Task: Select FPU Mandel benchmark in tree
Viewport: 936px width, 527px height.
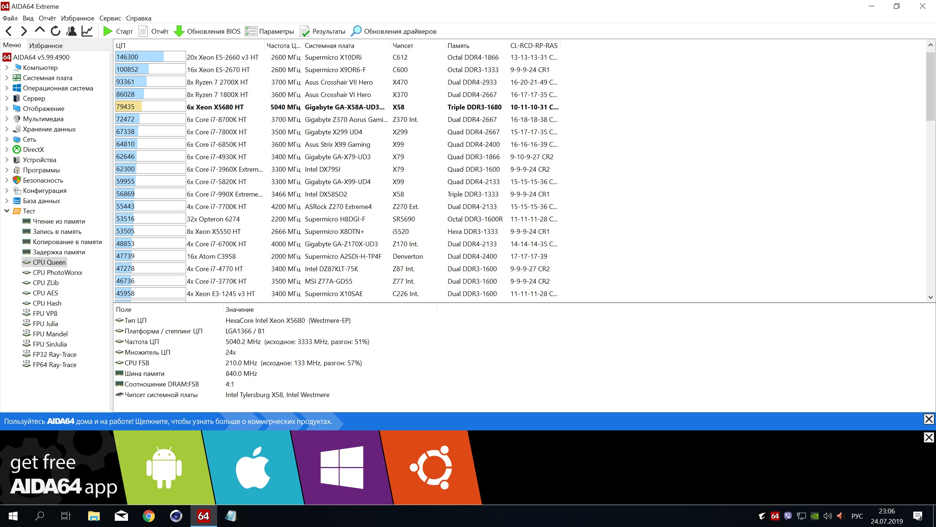Action: tap(50, 334)
